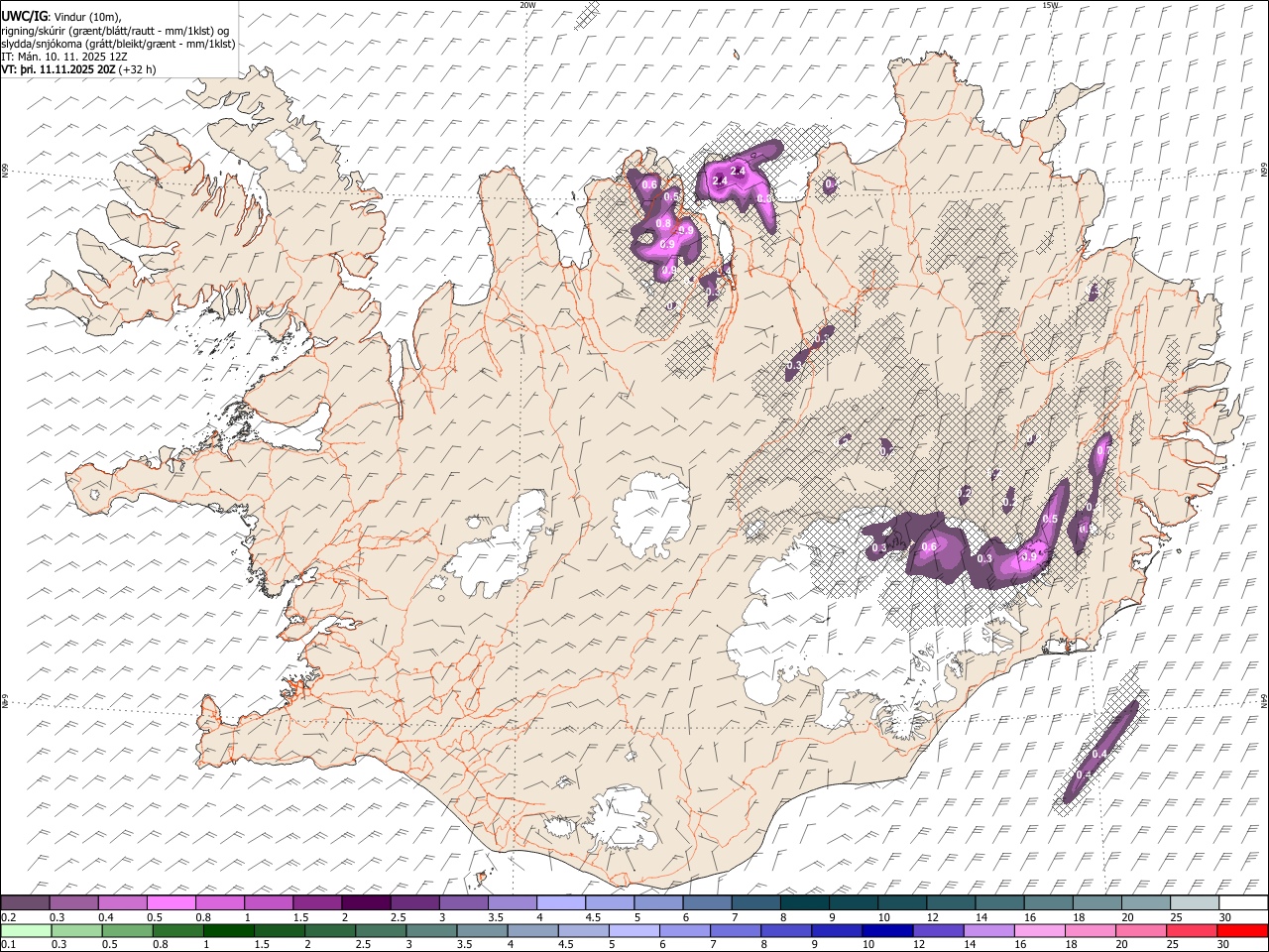Viewport: 1269px width, 952px height.
Task: Click the '0.1' label in the lower legend
Action: [x=7, y=944]
